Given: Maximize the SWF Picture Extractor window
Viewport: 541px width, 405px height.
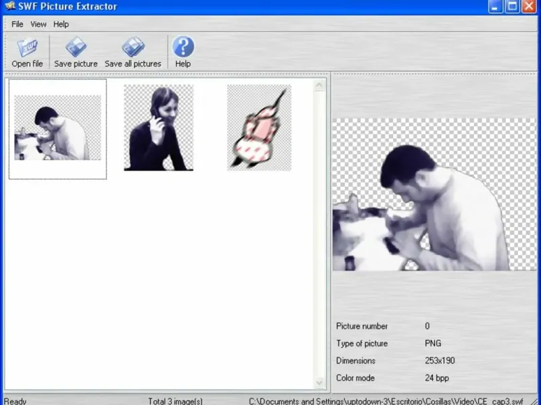Looking at the screenshot, I should tap(513, 7).
